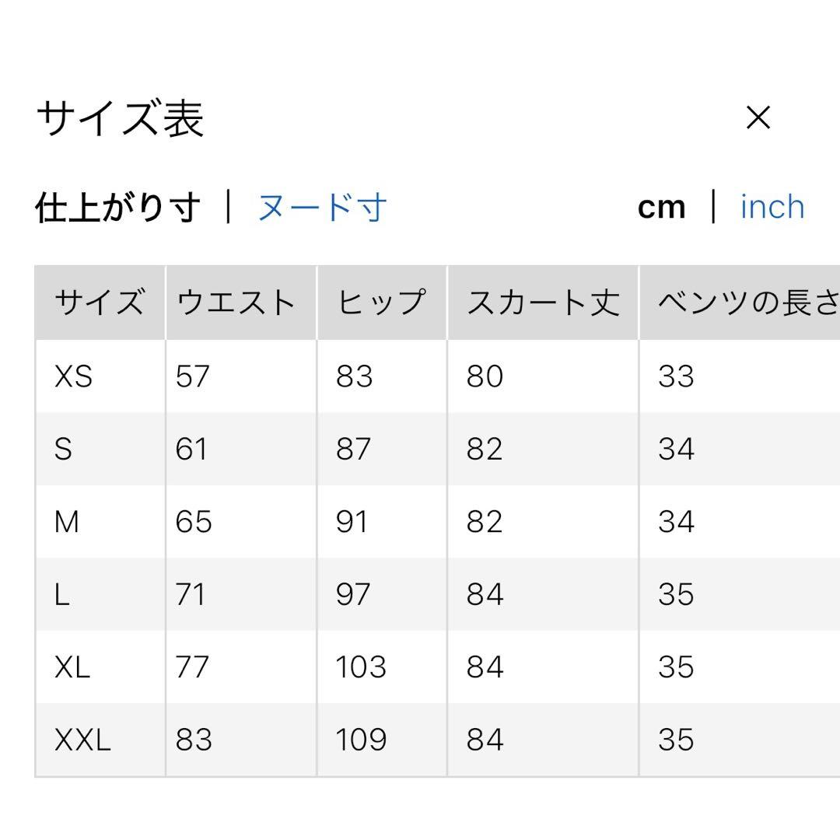This screenshot has width=840, height=840.
Task: Select the XS size row label
Action: [73, 376]
